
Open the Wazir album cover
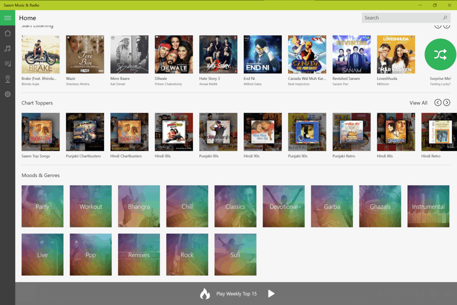click(x=85, y=54)
